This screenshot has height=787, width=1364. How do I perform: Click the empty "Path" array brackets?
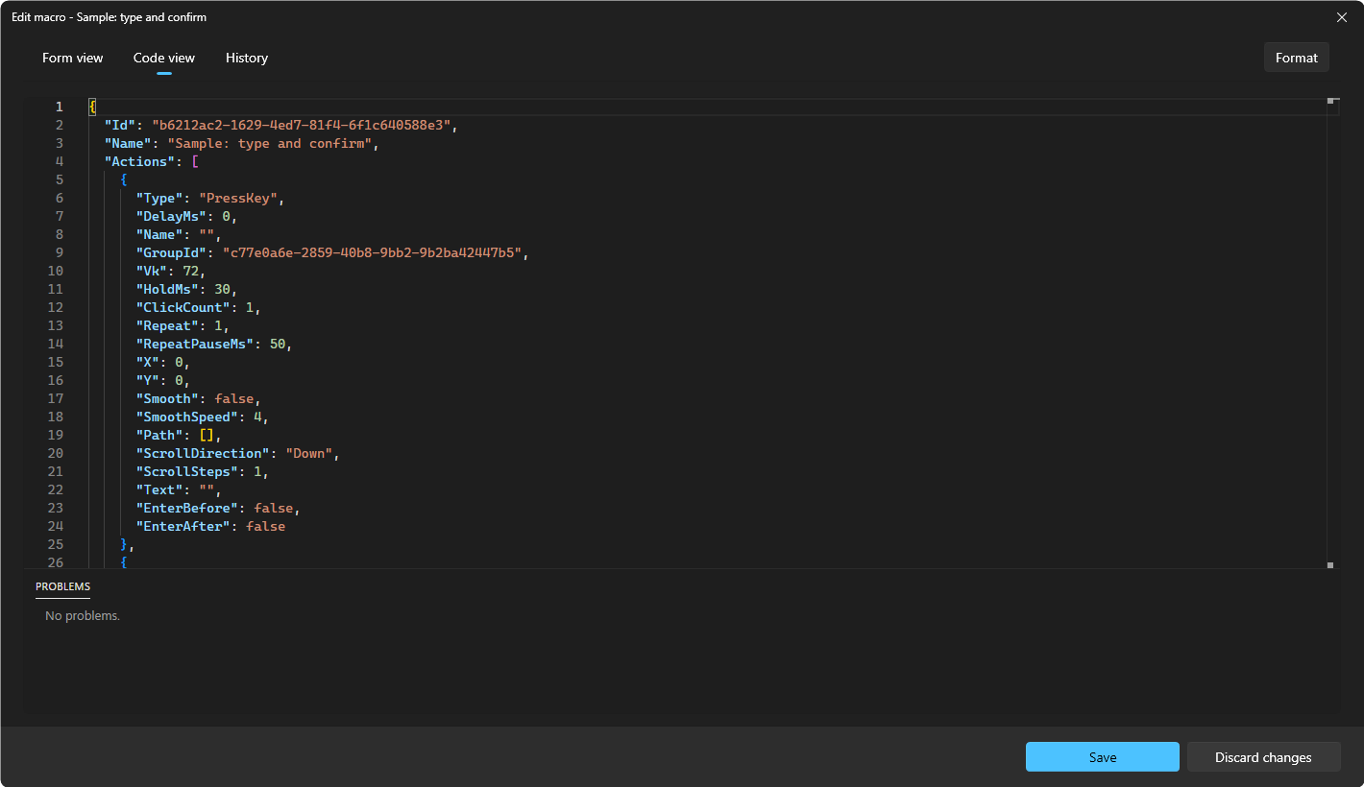coord(207,435)
